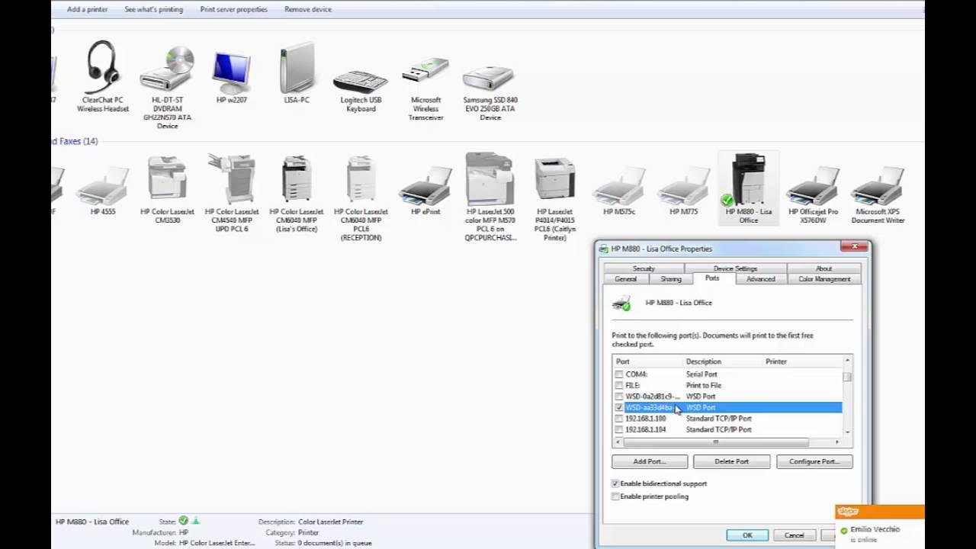Click the port list horizontal scroll right arrow
The height and width of the screenshot is (549, 976).
click(x=836, y=442)
